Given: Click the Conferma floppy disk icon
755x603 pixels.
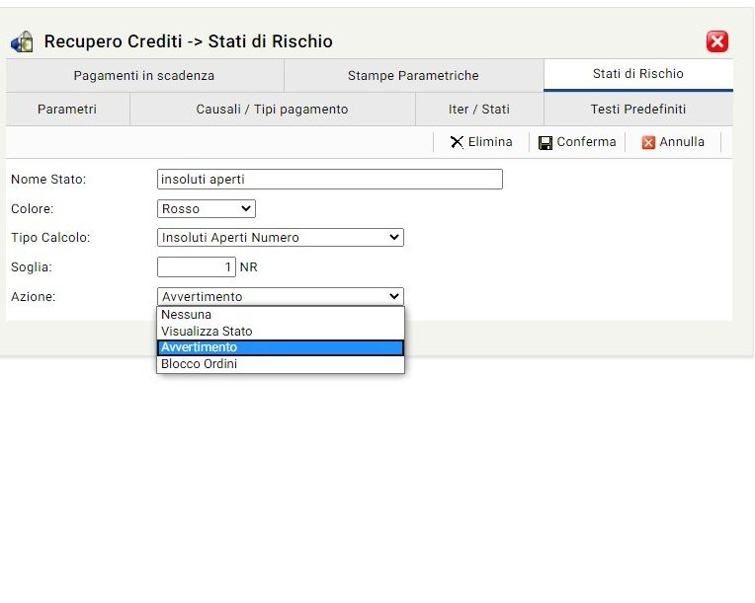Looking at the screenshot, I should [x=545, y=142].
